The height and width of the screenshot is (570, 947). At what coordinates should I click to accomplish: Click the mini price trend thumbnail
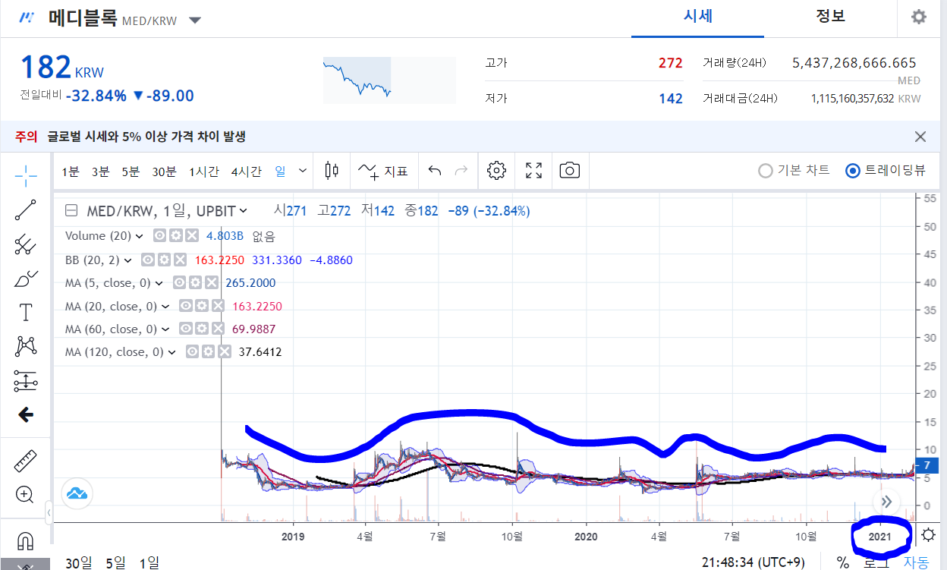(389, 80)
